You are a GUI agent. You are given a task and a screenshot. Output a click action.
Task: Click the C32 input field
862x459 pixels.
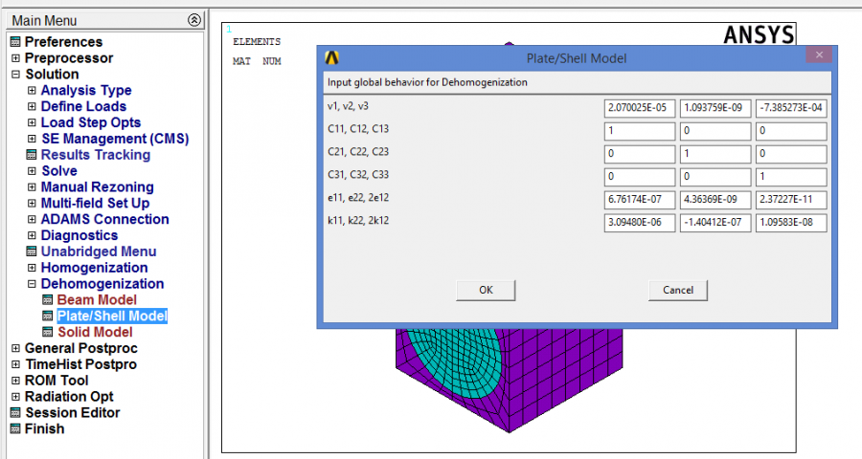[x=715, y=177]
